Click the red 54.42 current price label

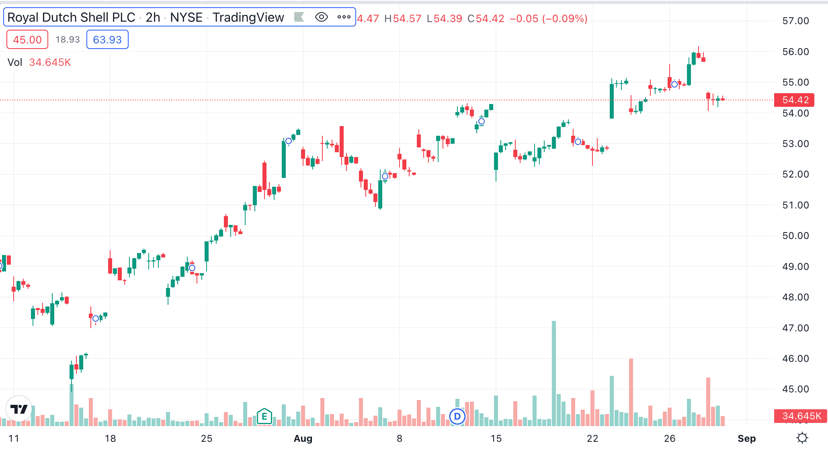coord(794,100)
